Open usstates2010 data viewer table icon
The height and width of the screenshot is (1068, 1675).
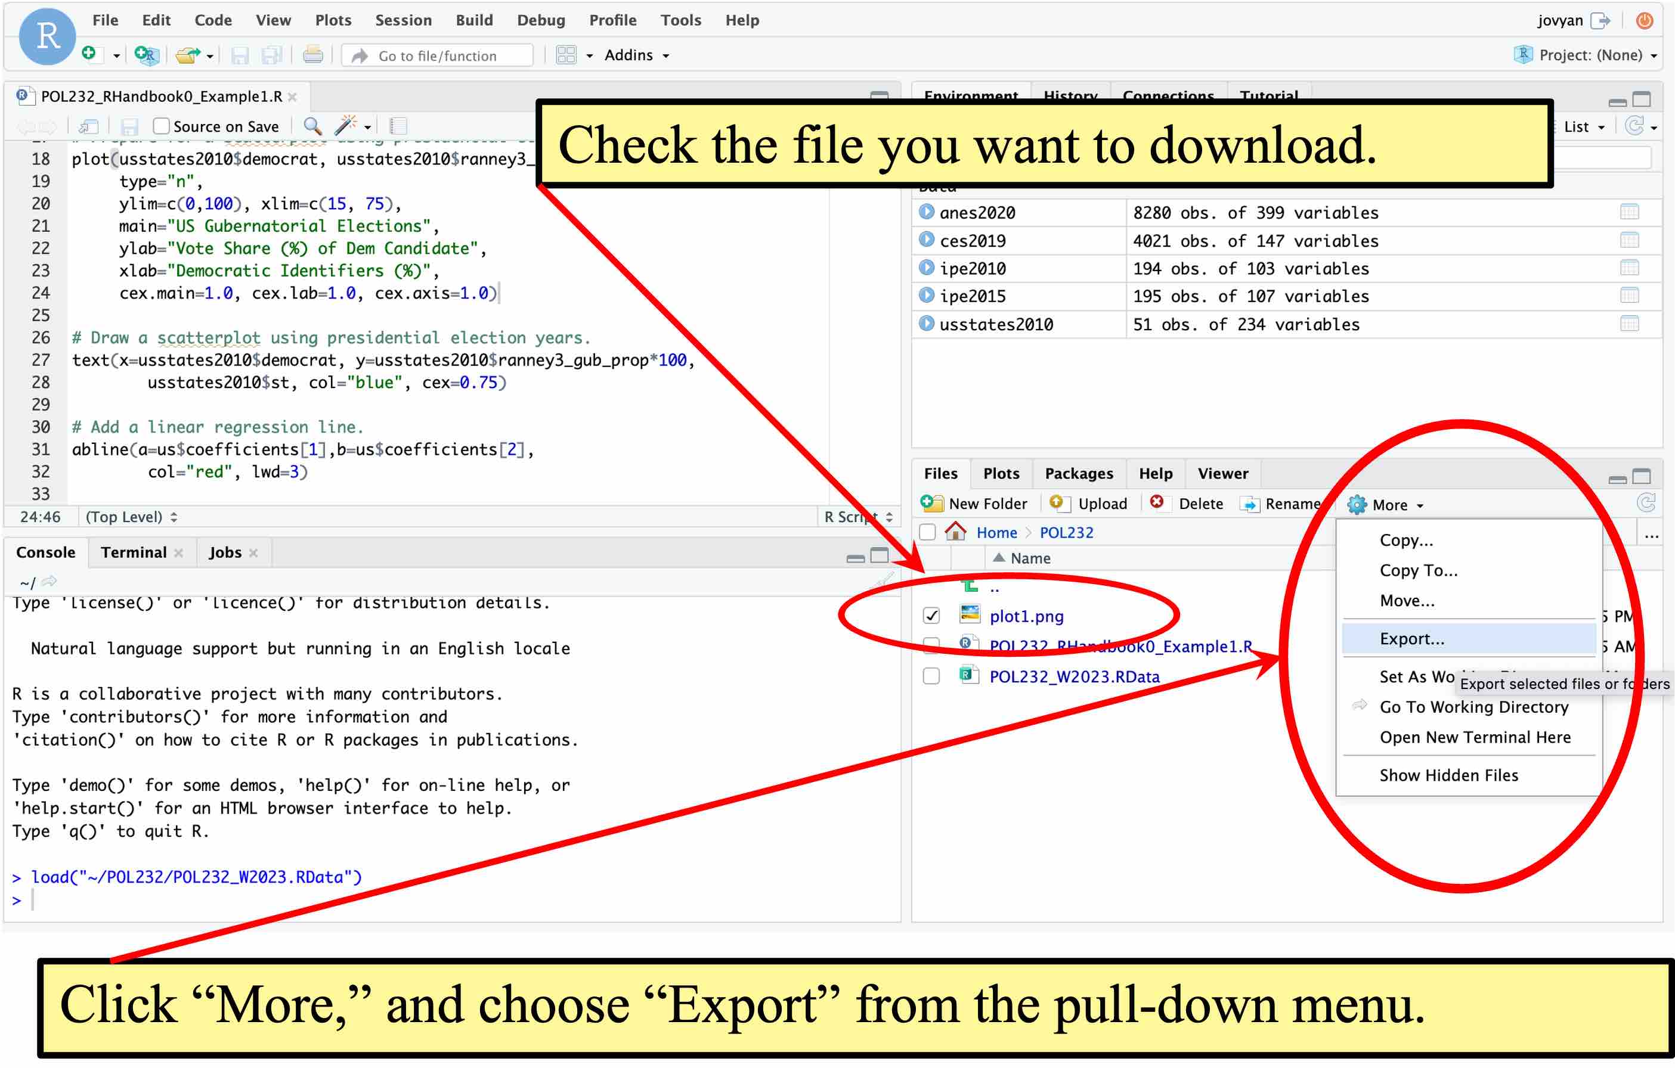[1629, 324]
